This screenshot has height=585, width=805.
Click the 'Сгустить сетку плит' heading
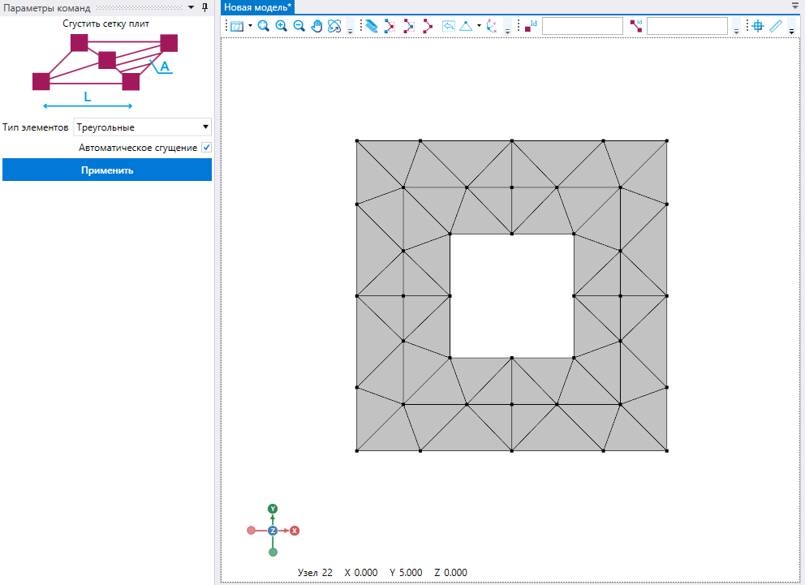click(105, 24)
